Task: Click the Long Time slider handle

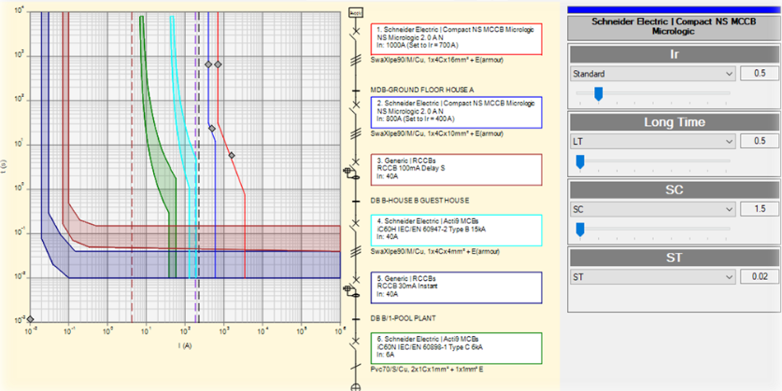Action: [x=580, y=161]
